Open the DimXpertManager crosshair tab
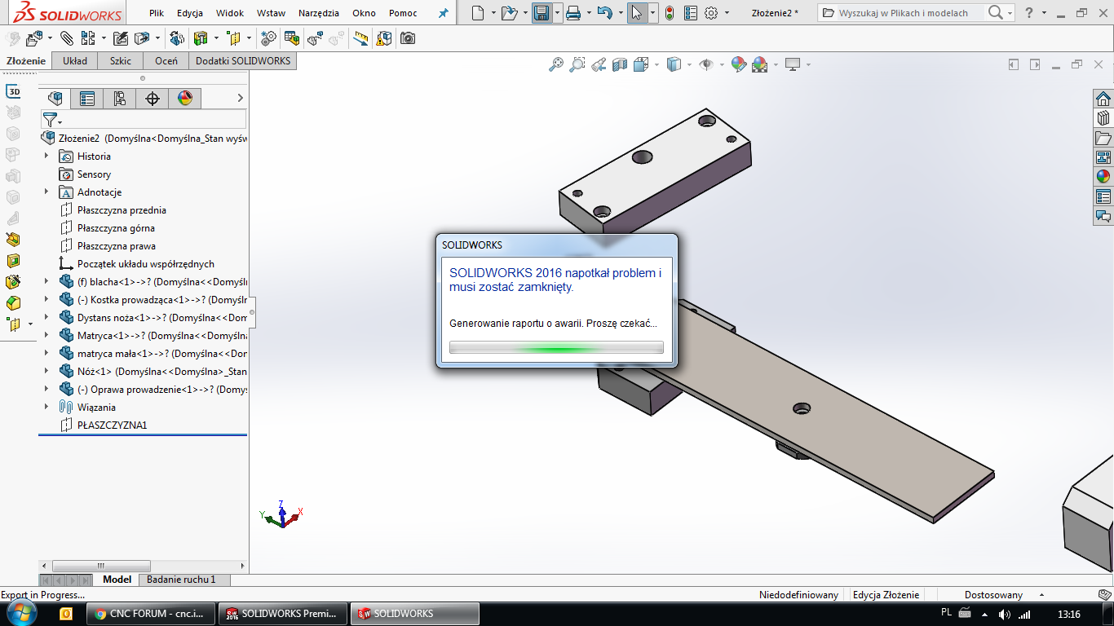 click(x=153, y=99)
